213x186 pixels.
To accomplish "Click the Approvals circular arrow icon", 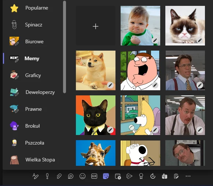I will 153,176.
